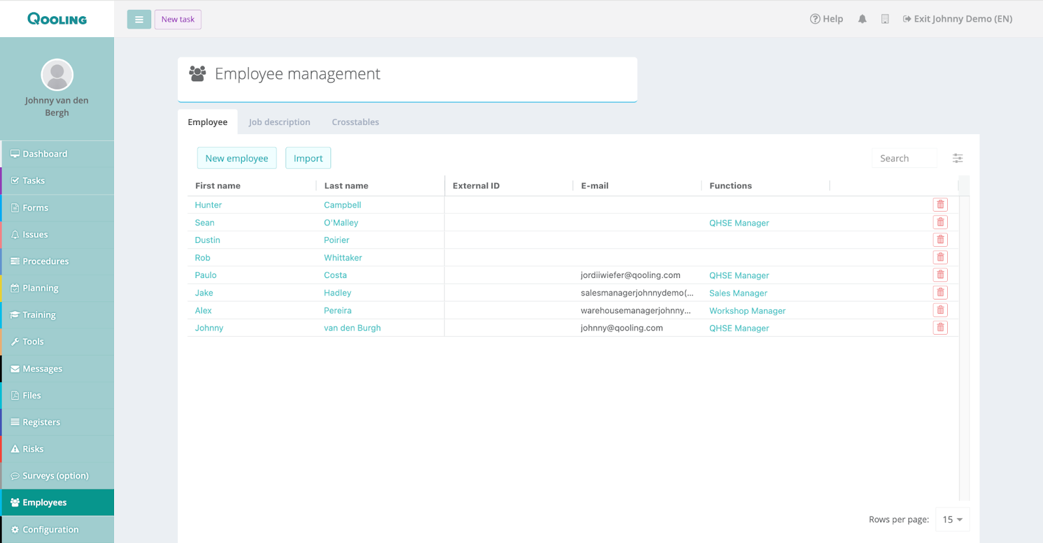Open Workshop Manager function link

[x=747, y=311]
